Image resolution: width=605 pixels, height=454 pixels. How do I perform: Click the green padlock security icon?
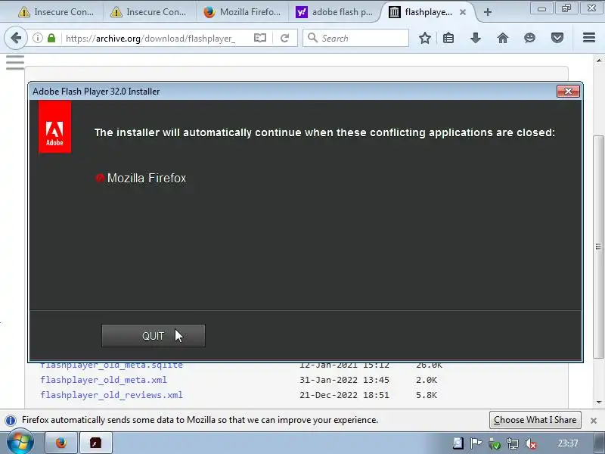click(x=51, y=38)
